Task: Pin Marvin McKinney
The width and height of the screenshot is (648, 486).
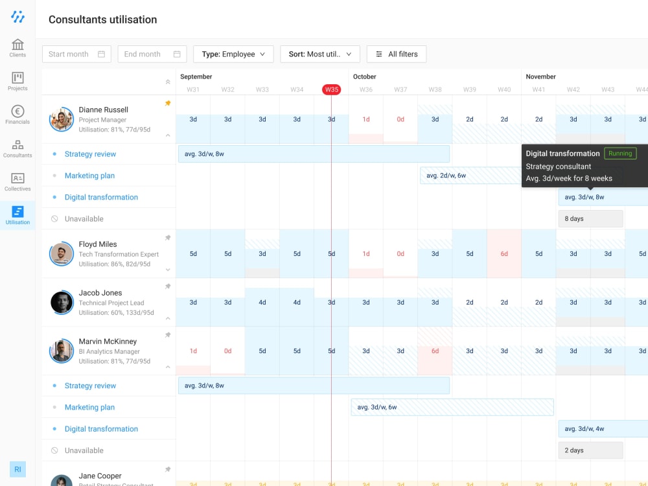Action: pos(168,335)
